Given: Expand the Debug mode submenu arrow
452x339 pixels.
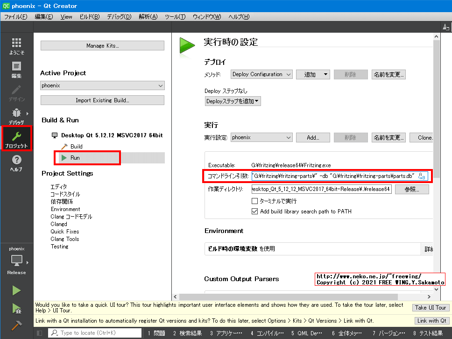Looking at the screenshot, I should pyautogui.click(x=28, y=113).
